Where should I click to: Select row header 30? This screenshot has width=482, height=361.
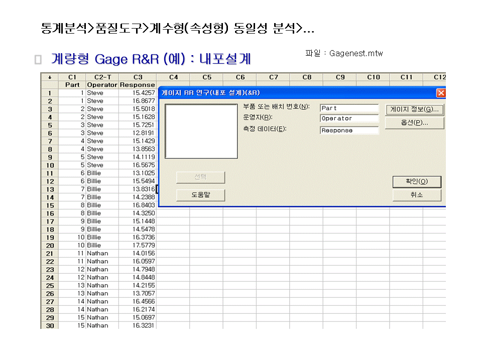(50, 326)
